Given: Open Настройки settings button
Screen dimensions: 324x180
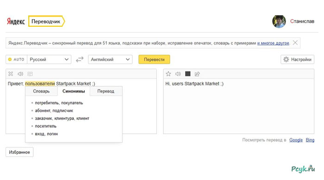Looking at the screenshot, I should pos(297,60).
